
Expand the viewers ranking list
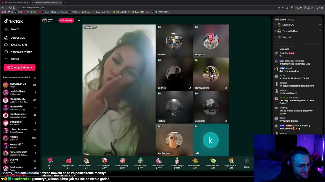pos(298,43)
